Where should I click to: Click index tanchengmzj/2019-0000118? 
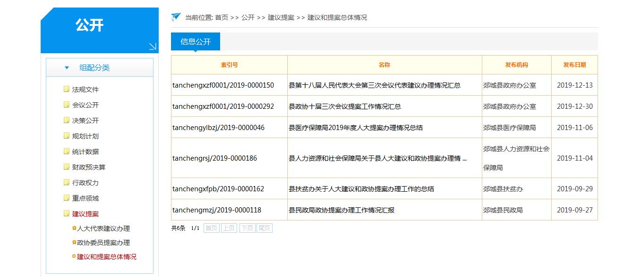coord(217,210)
